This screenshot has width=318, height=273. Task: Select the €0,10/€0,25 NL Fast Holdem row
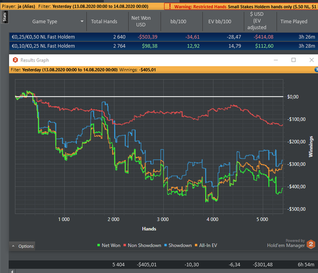point(164,46)
